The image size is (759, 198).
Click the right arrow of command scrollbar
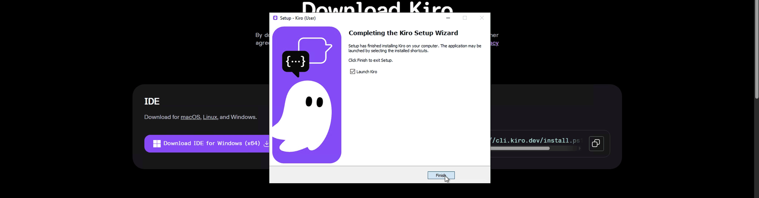[x=579, y=148]
